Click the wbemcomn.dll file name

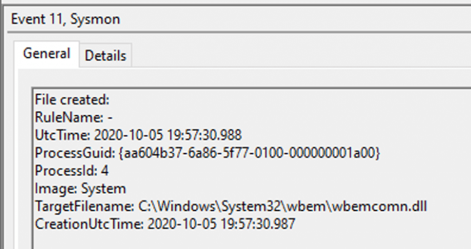pyautogui.click(x=378, y=206)
